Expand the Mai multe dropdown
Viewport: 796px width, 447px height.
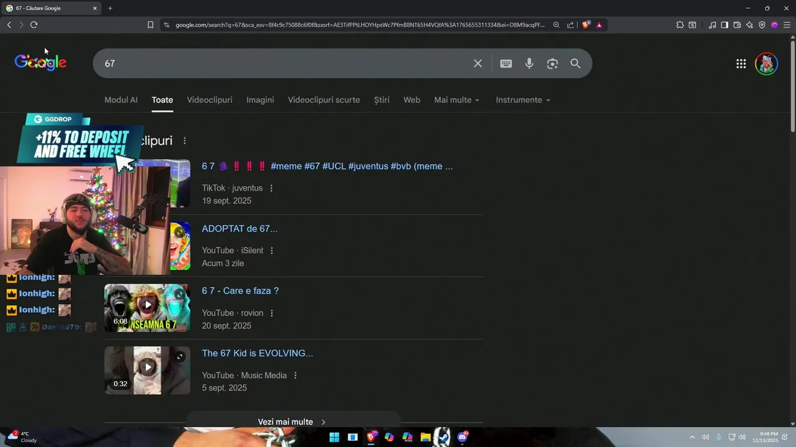(457, 100)
